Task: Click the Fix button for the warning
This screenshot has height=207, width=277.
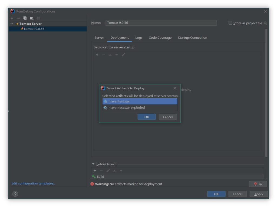Action: tap(258, 184)
